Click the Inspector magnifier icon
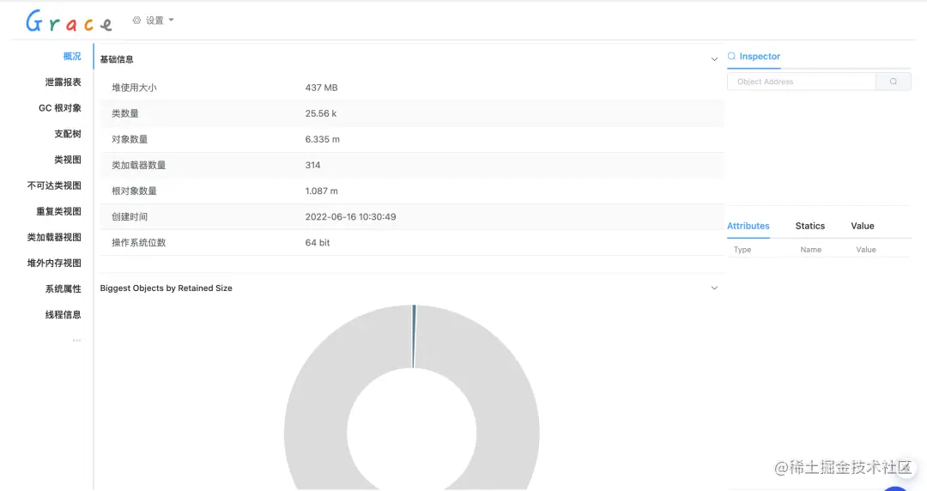 [x=731, y=56]
